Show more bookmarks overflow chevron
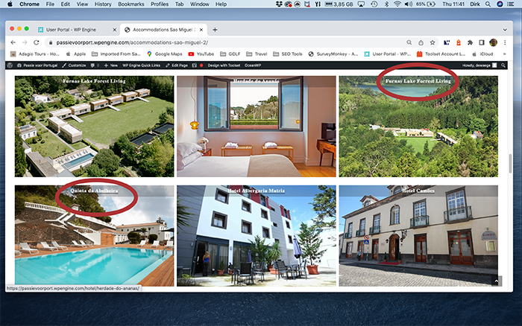The height and width of the screenshot is (326, 522). point(504,54)
